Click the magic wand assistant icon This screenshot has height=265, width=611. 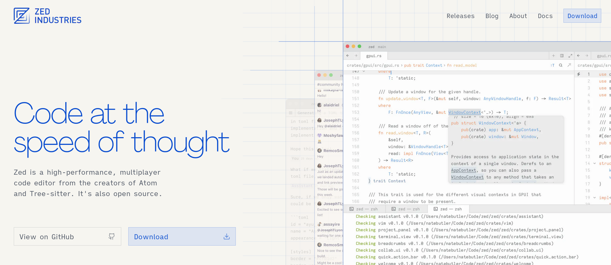point(569,65)
